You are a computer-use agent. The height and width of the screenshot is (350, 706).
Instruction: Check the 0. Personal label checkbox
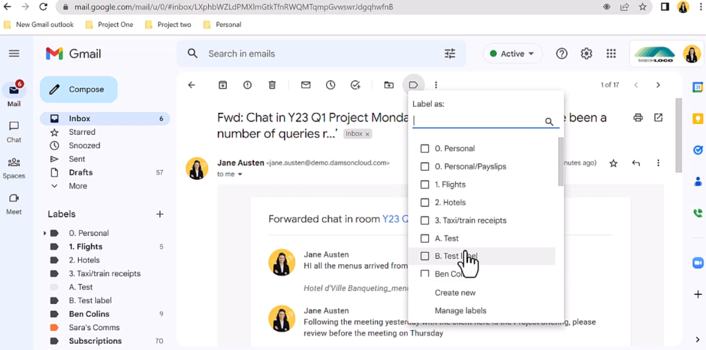point(425,148)
